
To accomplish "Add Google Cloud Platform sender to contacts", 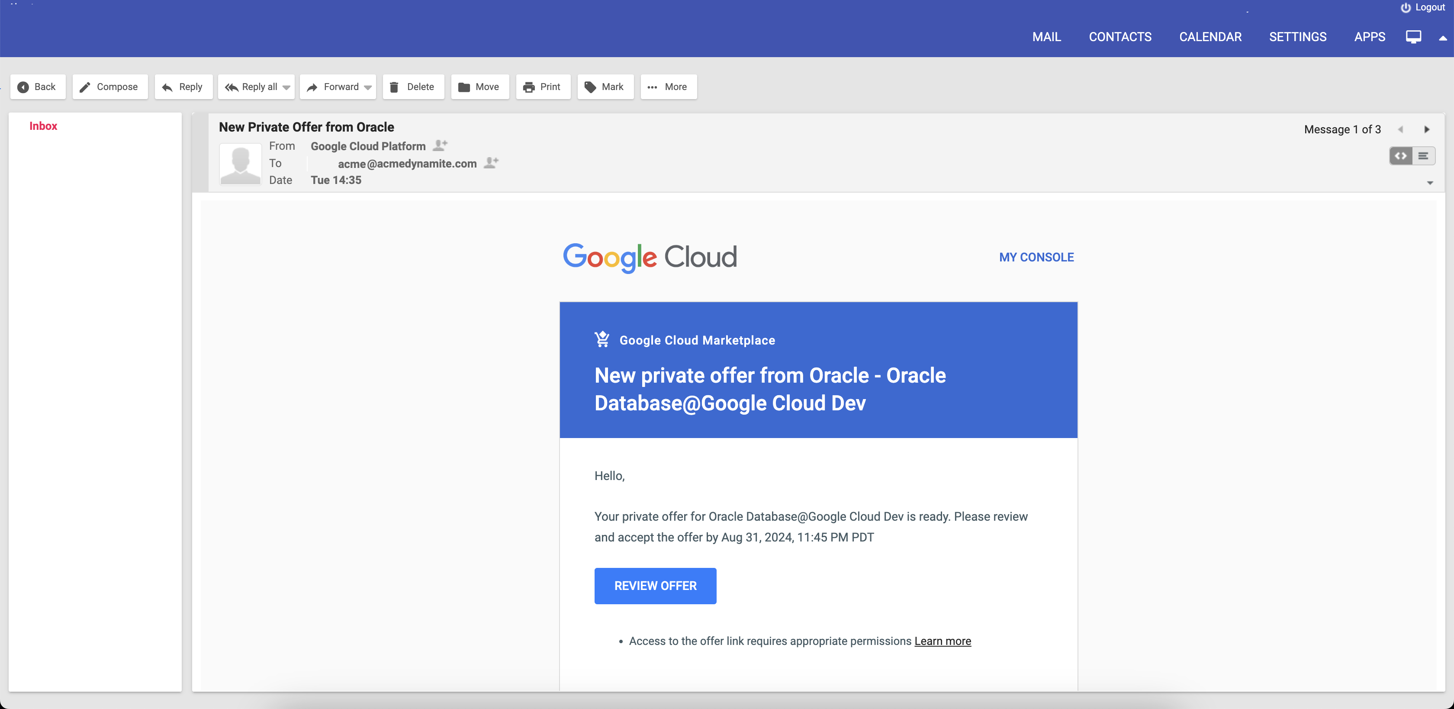I will click(x=439, y=145).
